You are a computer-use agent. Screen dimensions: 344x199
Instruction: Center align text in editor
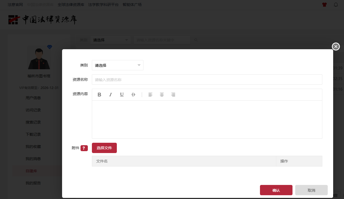pos(162,95)
